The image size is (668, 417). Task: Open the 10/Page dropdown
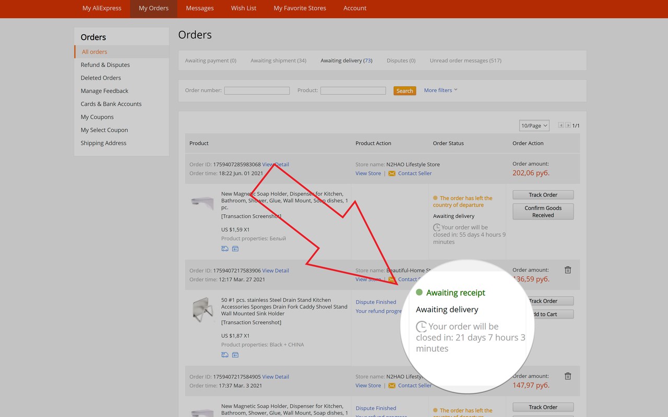(534, 126)
